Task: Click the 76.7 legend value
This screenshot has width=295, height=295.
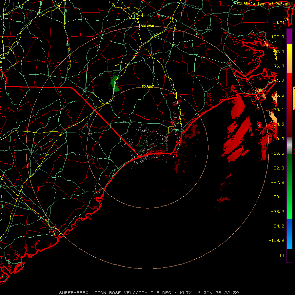Action: tap(279, 66)
